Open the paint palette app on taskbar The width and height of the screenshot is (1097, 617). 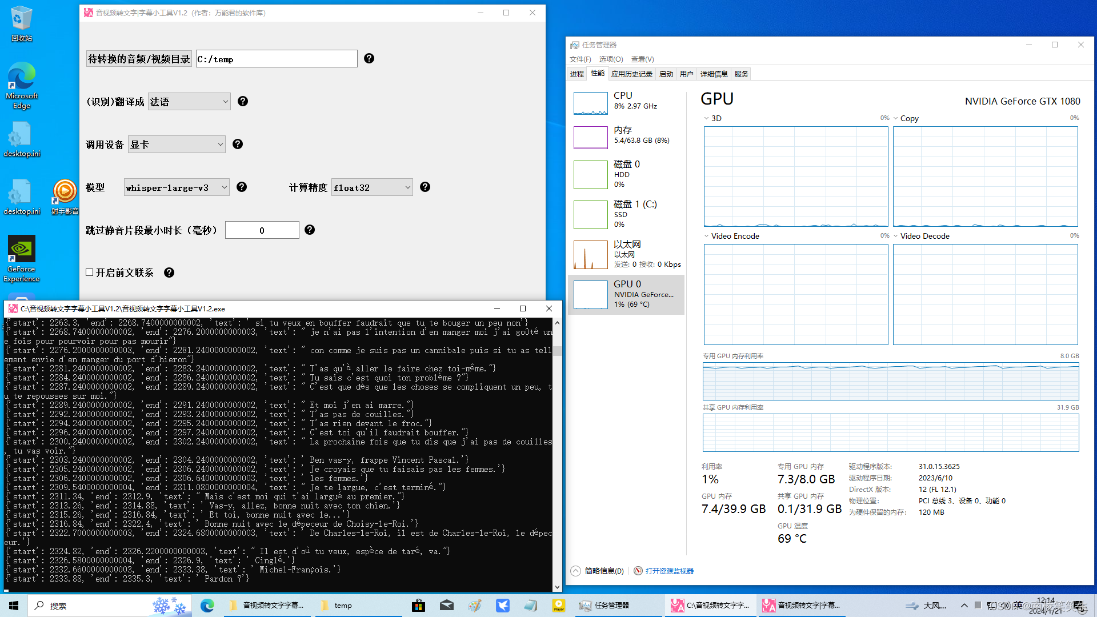coord(475,606)
